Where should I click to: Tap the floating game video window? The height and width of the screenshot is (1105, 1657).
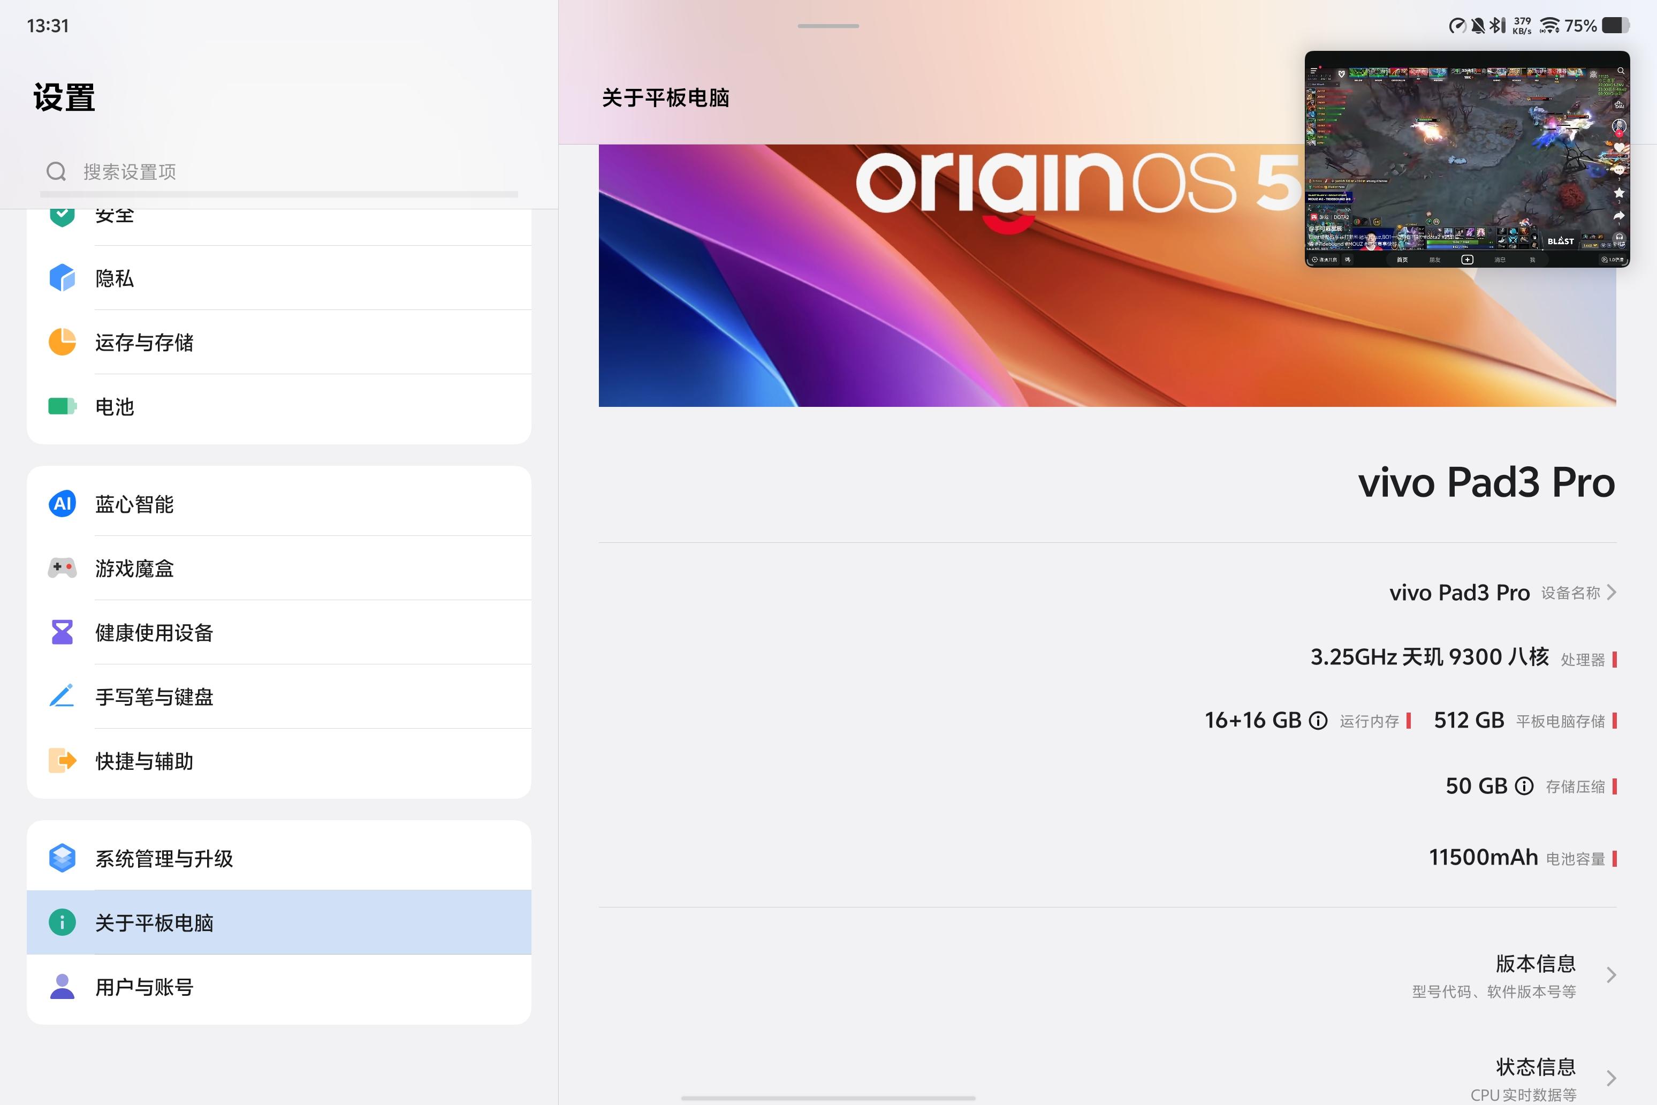[x=1467, y=158]
